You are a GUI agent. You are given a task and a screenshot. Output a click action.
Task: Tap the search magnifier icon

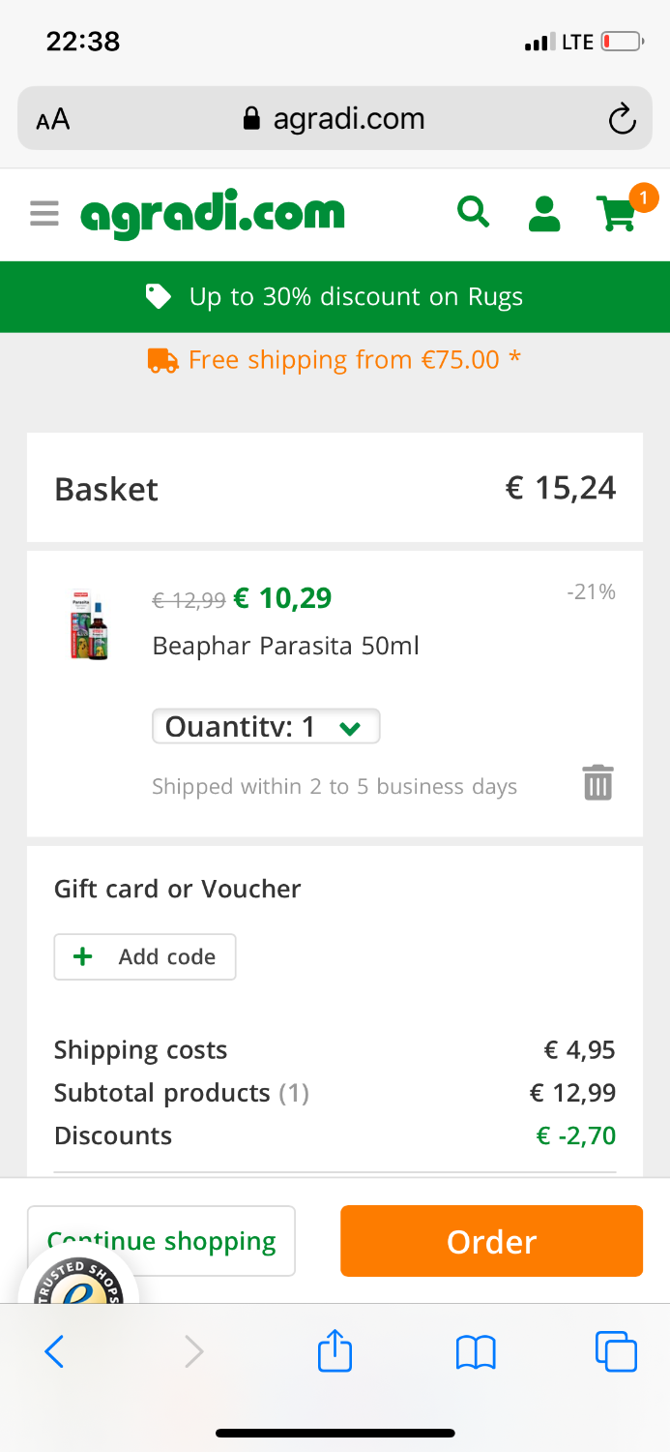[x=473, y=211]
